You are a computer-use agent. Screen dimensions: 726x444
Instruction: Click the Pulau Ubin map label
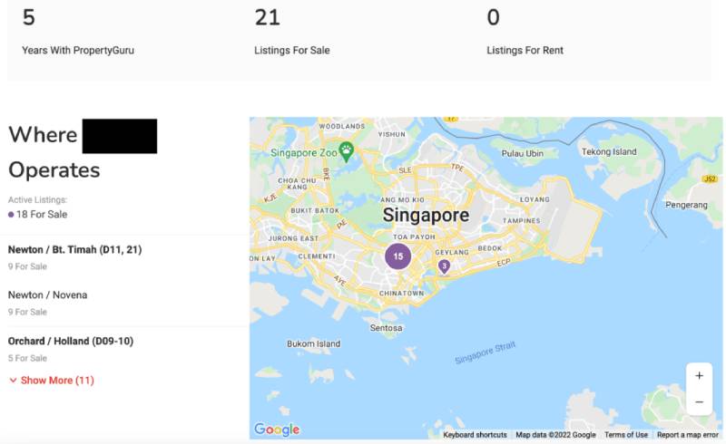pyautogui.click(x=523, y=153)
